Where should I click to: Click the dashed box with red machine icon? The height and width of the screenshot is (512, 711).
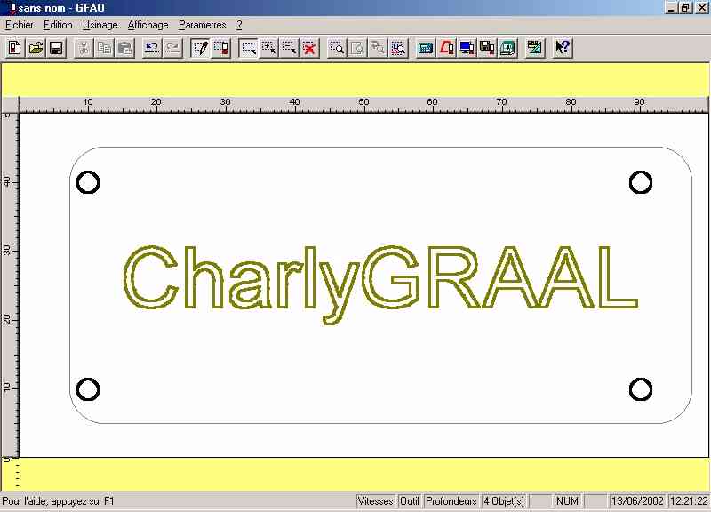[x=220, y=48]
